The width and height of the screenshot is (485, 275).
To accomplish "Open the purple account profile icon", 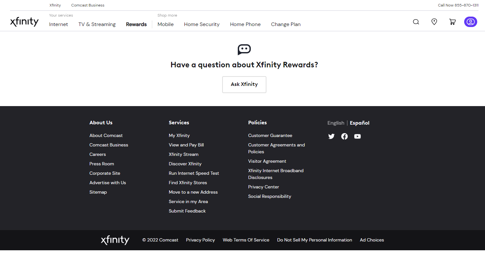I will (x=471, y=22).
